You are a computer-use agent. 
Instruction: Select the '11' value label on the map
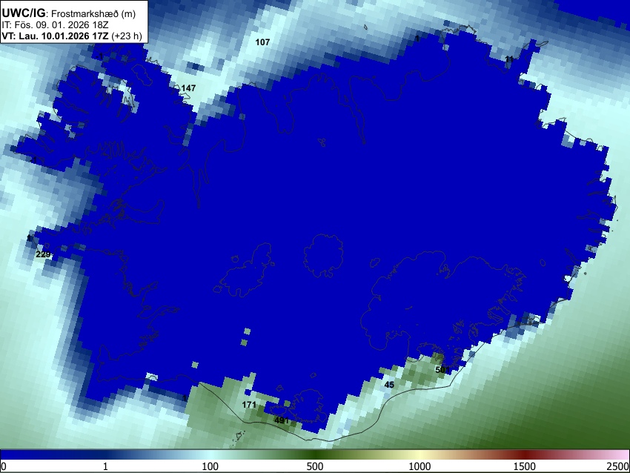click(x=509, y=59)
